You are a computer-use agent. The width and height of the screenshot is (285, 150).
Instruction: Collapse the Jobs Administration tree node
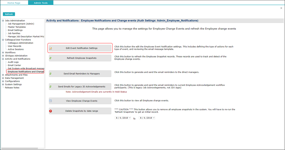[3, 21]
